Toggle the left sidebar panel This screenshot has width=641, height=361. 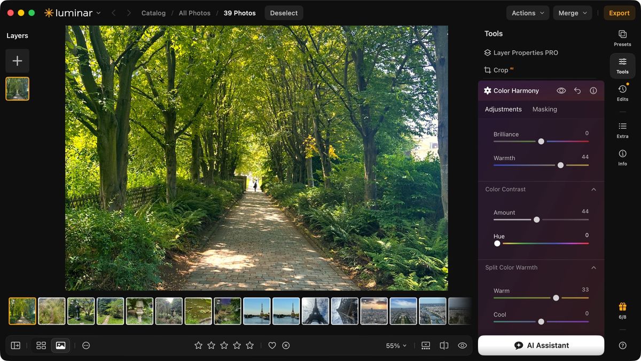tap(15, 346)
